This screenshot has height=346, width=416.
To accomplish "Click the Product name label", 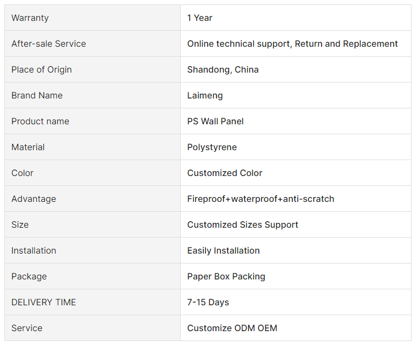I will point(40,122).
